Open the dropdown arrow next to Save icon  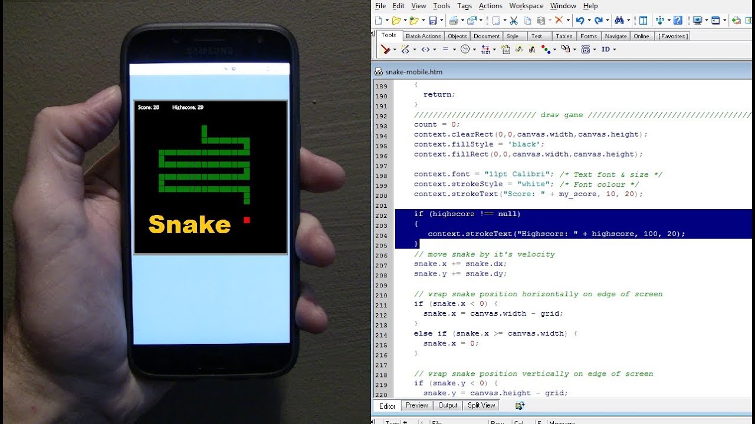pos(441,21)
